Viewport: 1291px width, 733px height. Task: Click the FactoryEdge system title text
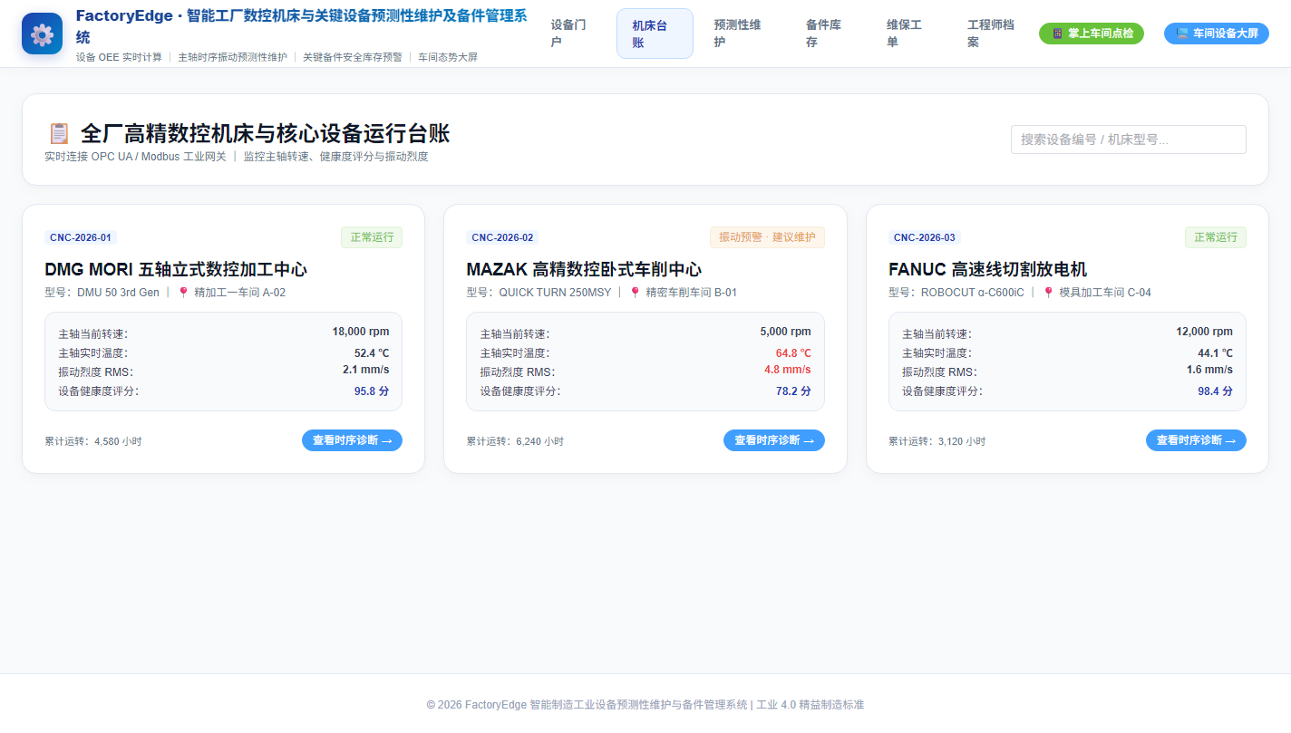coord(301,25)
